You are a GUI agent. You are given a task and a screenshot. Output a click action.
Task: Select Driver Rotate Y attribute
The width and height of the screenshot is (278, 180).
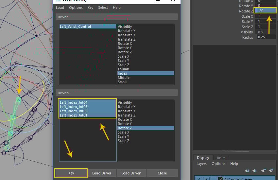[146, 48]
